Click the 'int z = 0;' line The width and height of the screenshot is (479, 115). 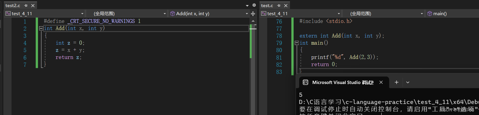pos(70,43)
